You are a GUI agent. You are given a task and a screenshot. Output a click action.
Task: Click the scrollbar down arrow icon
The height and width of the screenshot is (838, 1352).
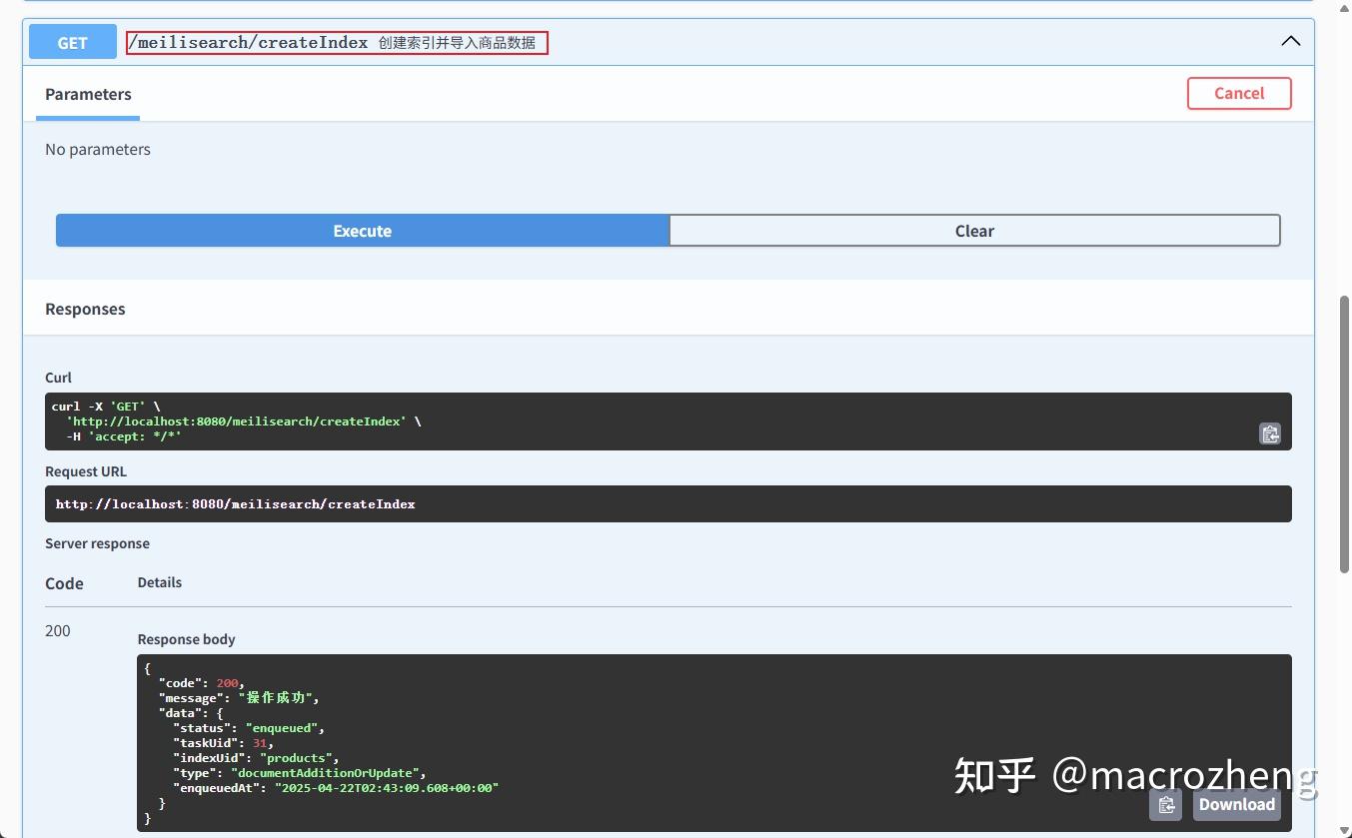(x=1344, y=830)
